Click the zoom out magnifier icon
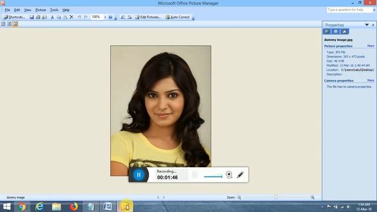The height and width of the screenshot is (212, 377). click(239, 197)
